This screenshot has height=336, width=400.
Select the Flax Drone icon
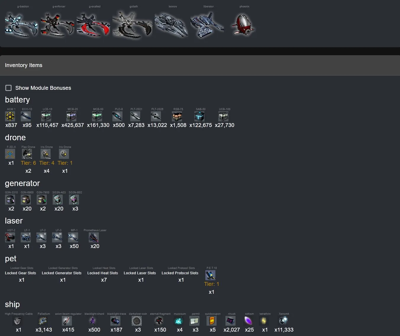tap(27, 154)
